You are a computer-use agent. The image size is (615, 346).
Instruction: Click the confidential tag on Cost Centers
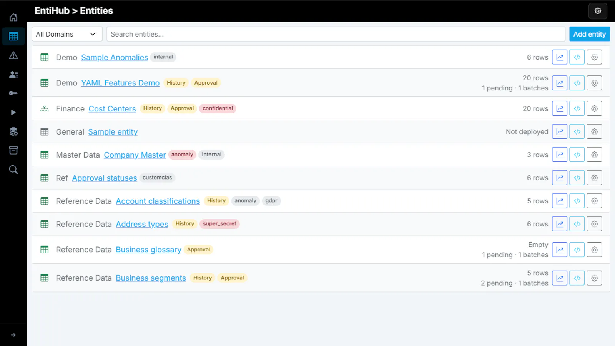click(x=218, y=108)
